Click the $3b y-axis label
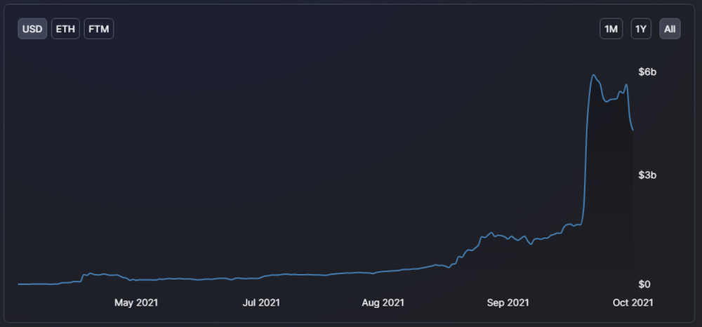 [647, 175]
